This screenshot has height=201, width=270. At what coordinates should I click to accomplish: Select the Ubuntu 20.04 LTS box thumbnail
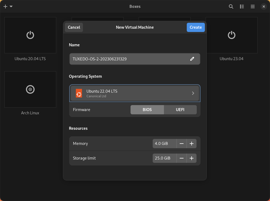(x=30, y=35)
